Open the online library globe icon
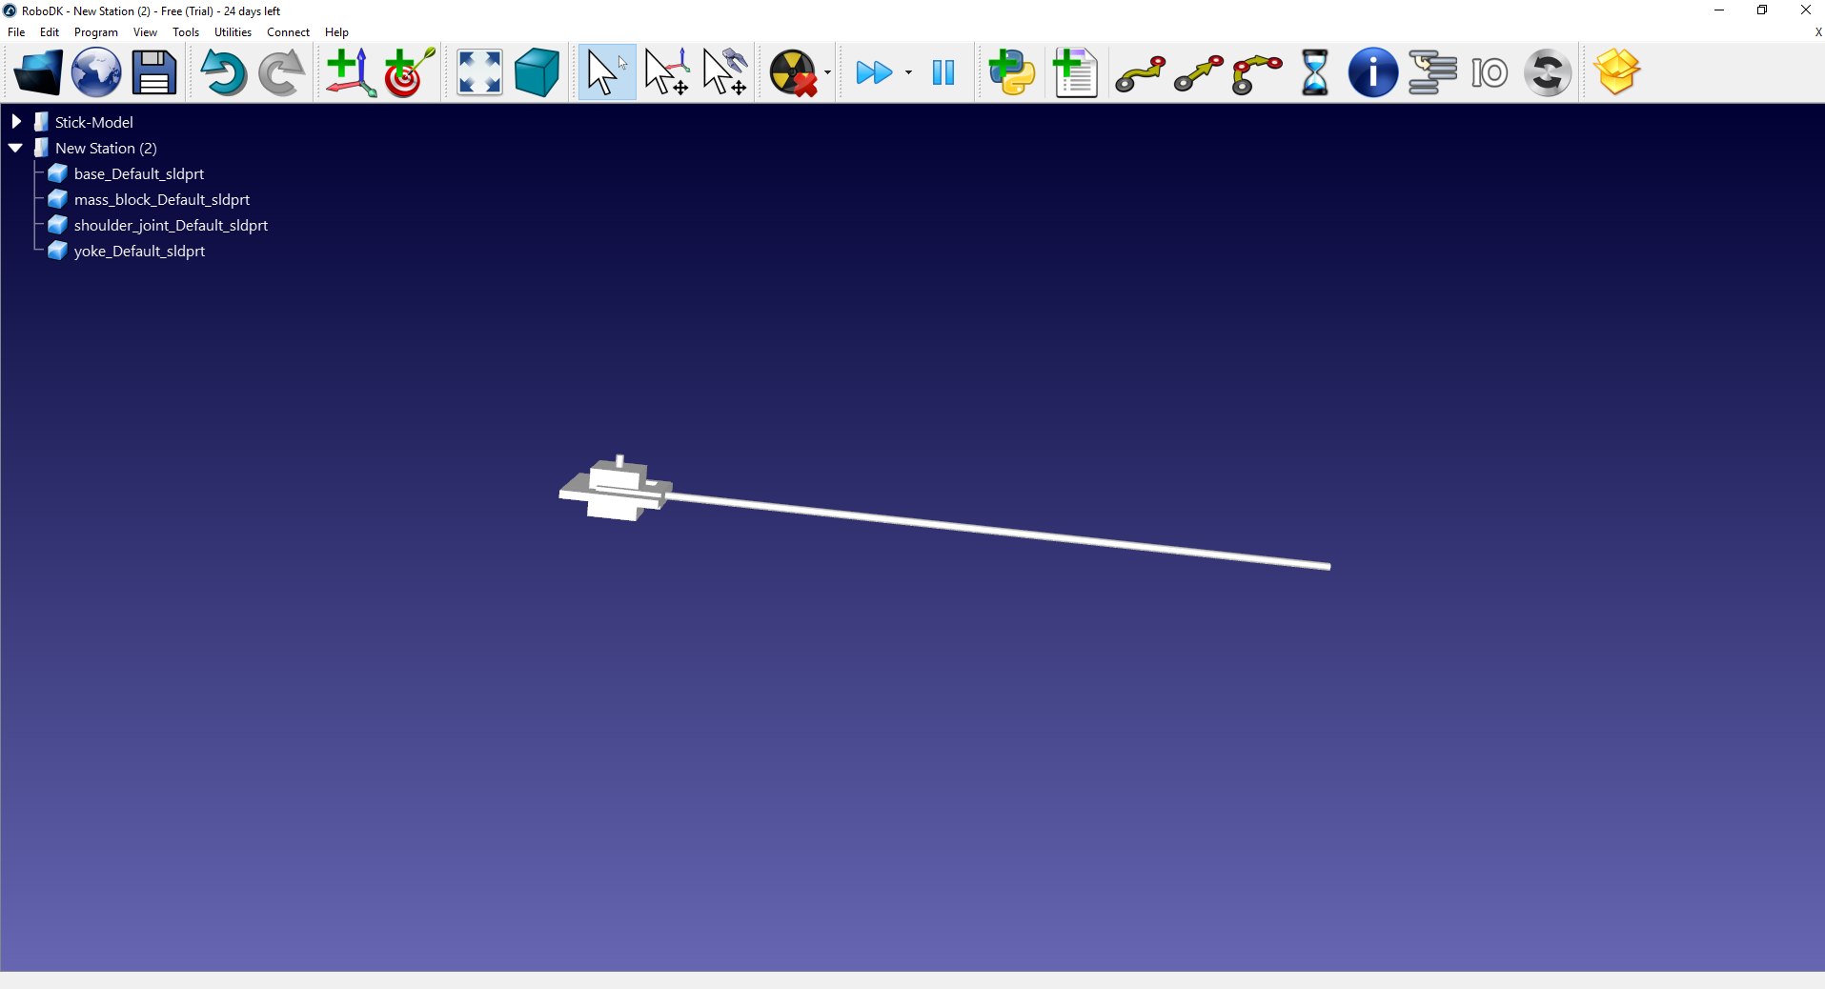Screen dimensions: 1825x989 (96, 72)
